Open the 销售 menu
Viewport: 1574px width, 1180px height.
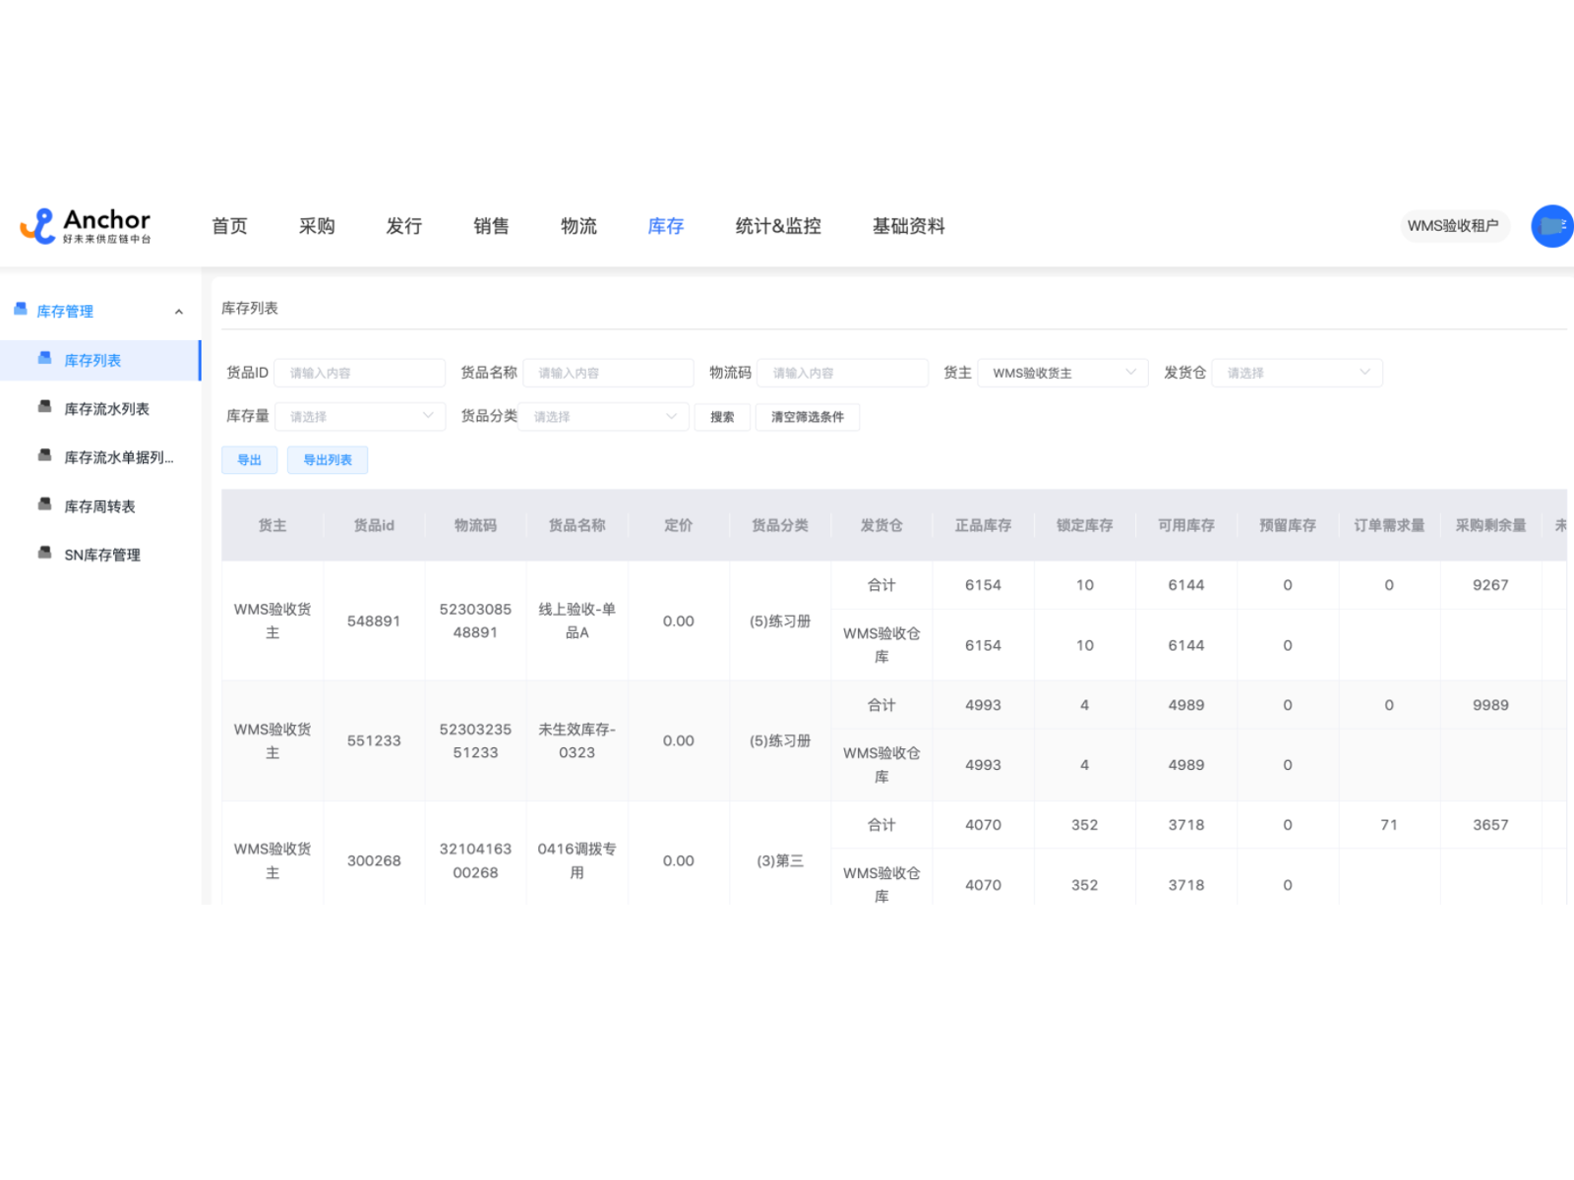point(491,226)
